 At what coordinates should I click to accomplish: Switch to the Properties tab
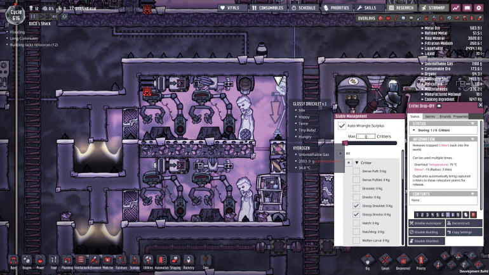[460, 117]
